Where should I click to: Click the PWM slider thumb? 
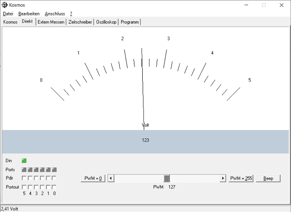[167, 179]
